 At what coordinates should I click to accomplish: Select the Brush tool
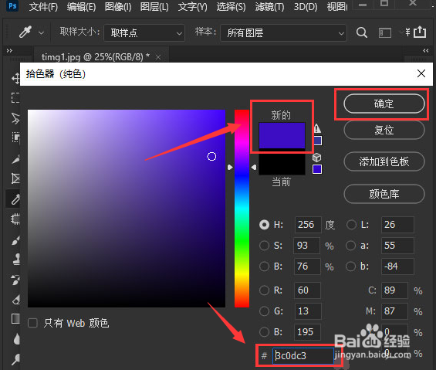click(x=15, y=240)
